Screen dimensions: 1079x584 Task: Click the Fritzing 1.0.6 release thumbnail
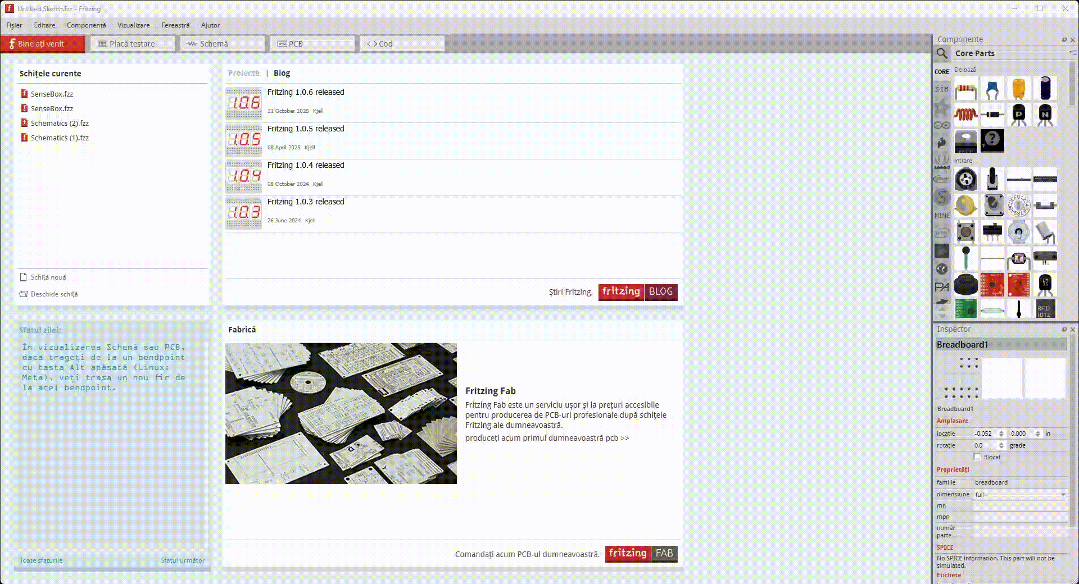tap(243, 103)
